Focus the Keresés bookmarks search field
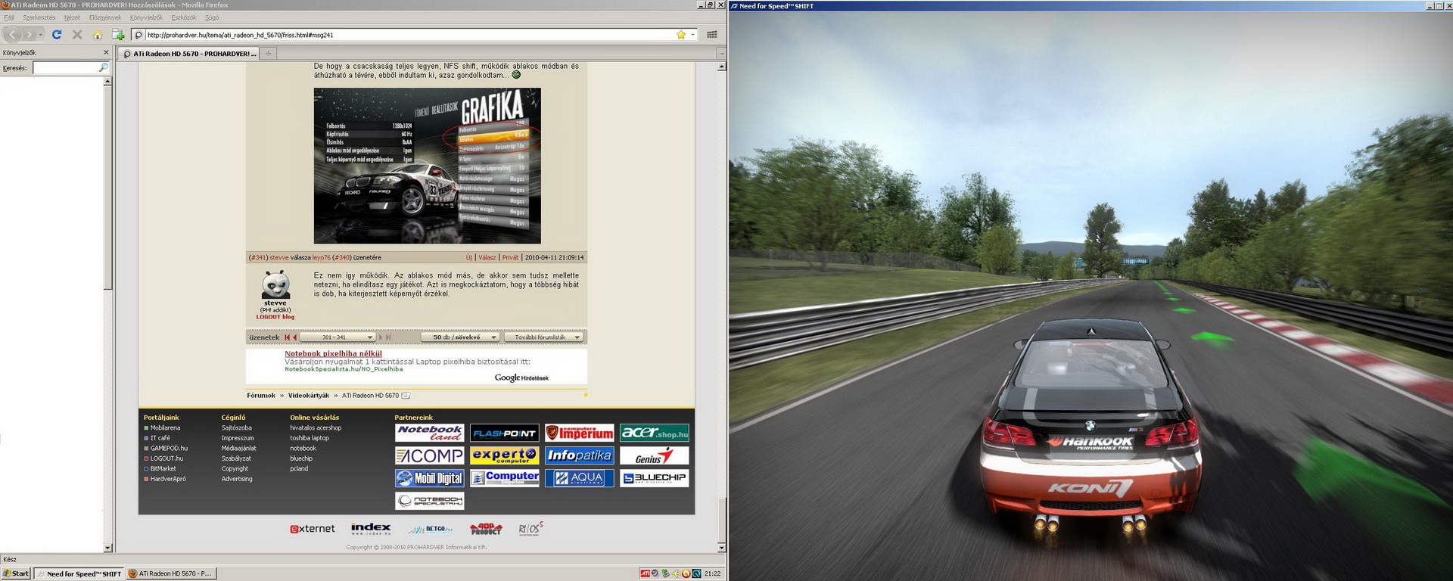Screen dimensions: 1453x581 [x=66, y=67]
